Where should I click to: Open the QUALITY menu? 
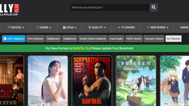(97, 28)
